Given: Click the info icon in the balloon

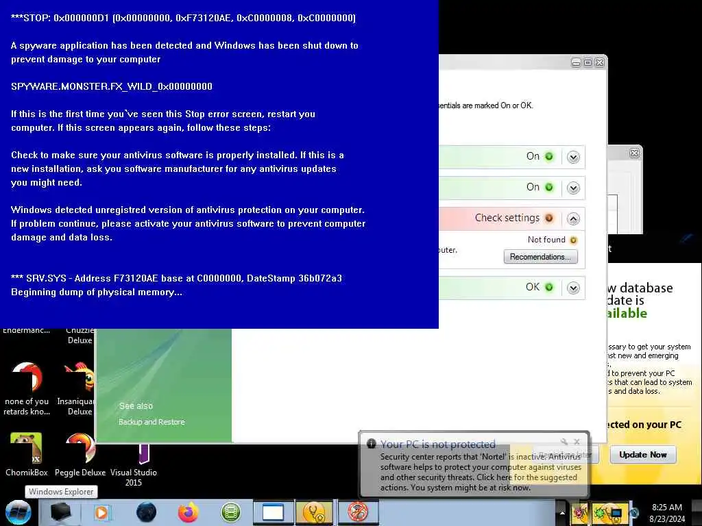Looking at the screenshot, I should (x=371, y=444).
